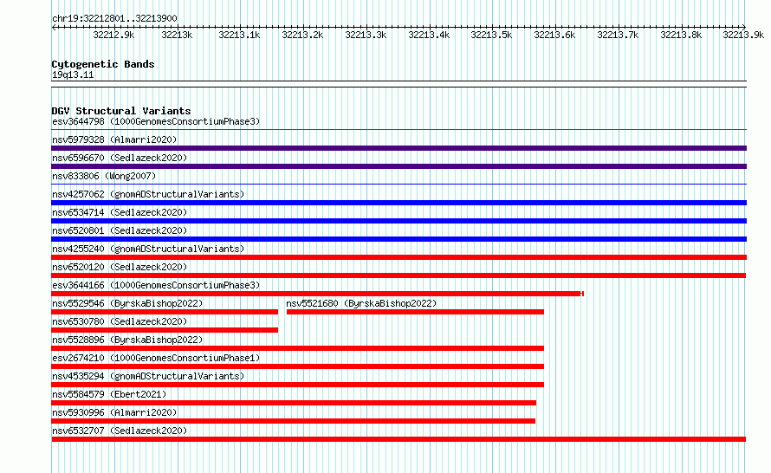This screenshot has height=473, width=771.
Task: Click the 32213.4k ruler tick label
Action: tap(429, 35)
